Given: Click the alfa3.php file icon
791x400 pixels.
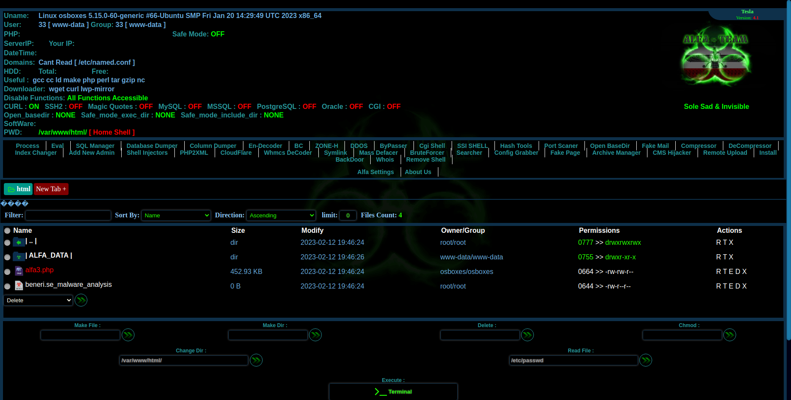Looking at the screenshot, I should (19, 271).
